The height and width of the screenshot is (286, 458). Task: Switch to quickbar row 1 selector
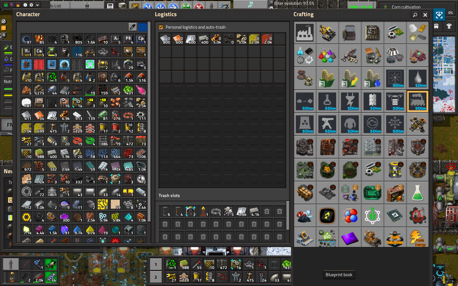coord(156,264)
